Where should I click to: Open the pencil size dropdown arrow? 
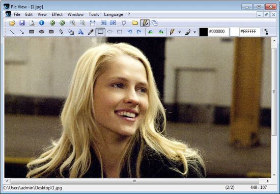[180, 32]
